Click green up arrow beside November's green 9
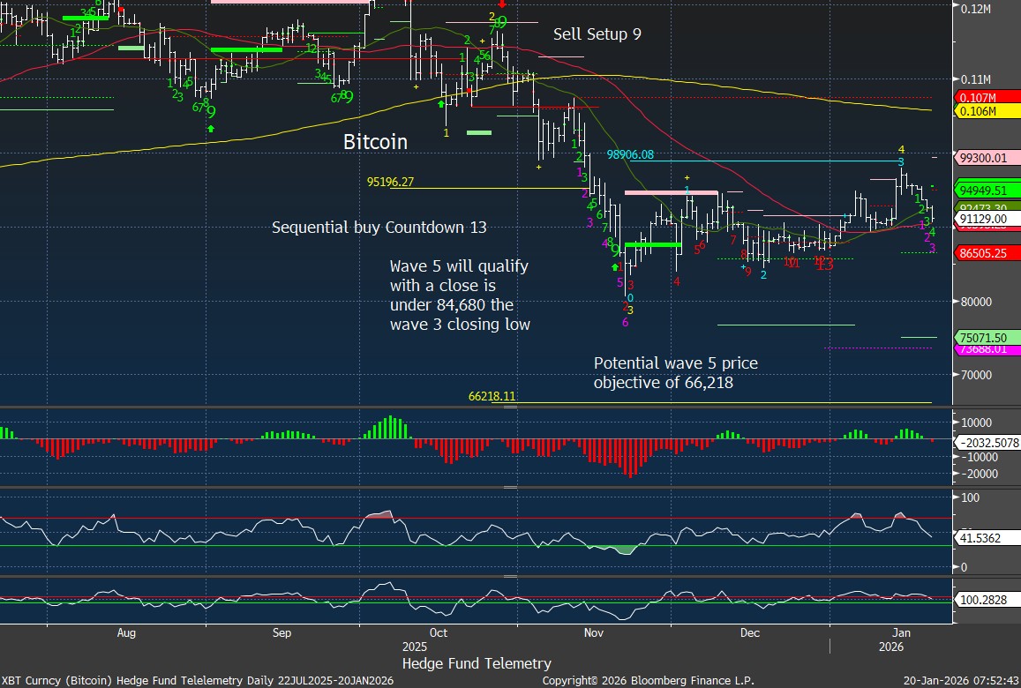Viewport: 1021px width, 688px height. [614, 265]
